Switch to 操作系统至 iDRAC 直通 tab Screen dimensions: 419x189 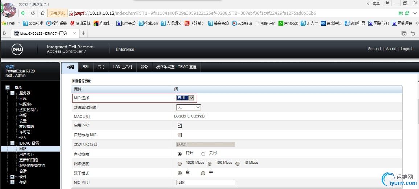[176, 67]
